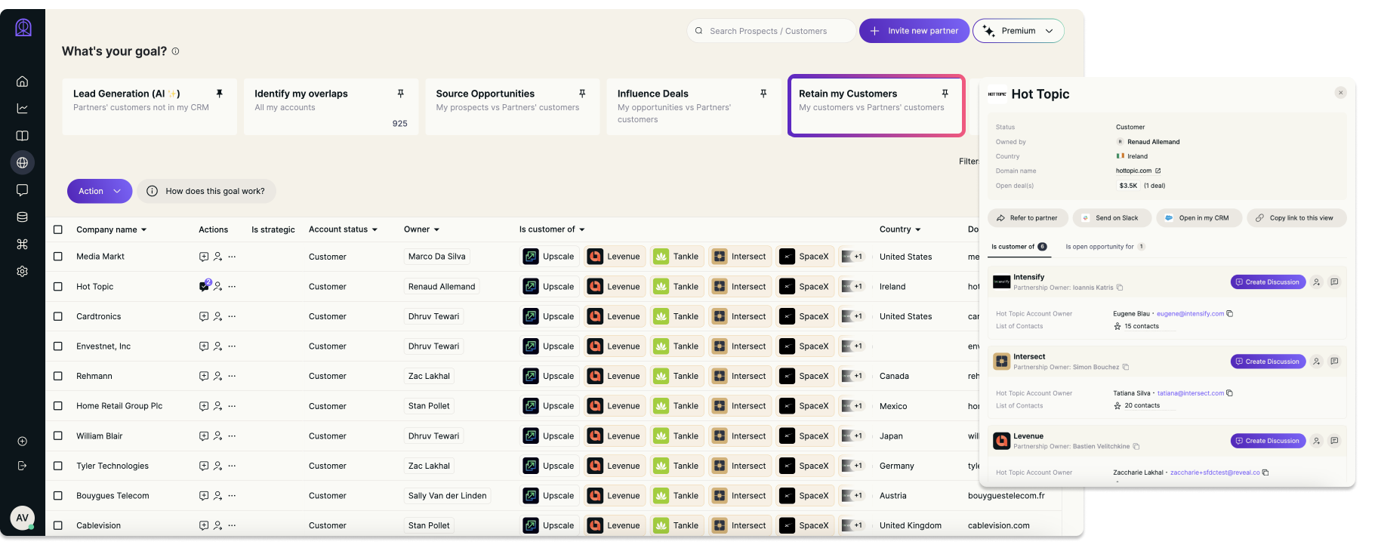The image size is (1381, 554).
Task: Open the Country column dropdown
Action: pos(900,229)
